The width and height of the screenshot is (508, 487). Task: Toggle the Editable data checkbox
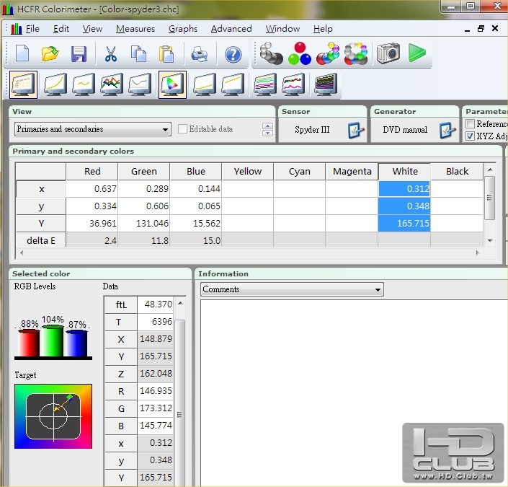click(183, 129)
